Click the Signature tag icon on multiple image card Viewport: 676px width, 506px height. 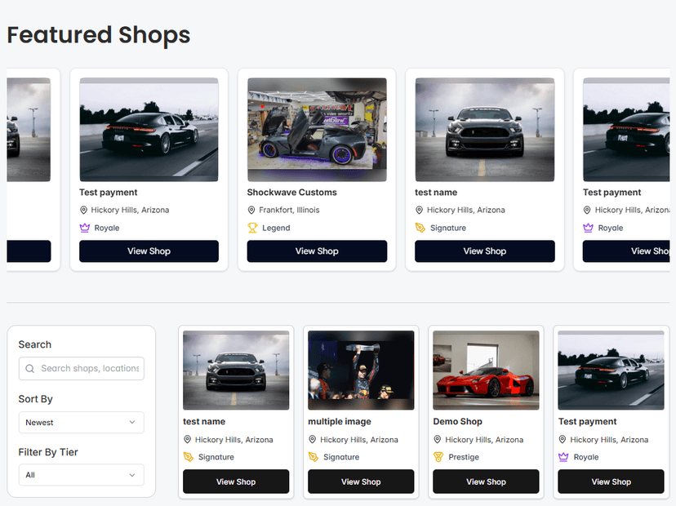click(x=314, y=457)
